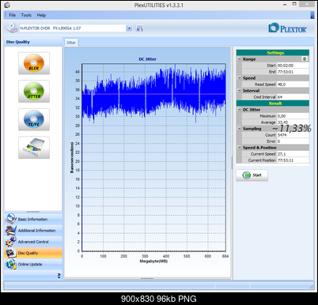The image size is (318, 305).
Task: Click the Current Speed value 27,1
Action: [x=293, y=154]
